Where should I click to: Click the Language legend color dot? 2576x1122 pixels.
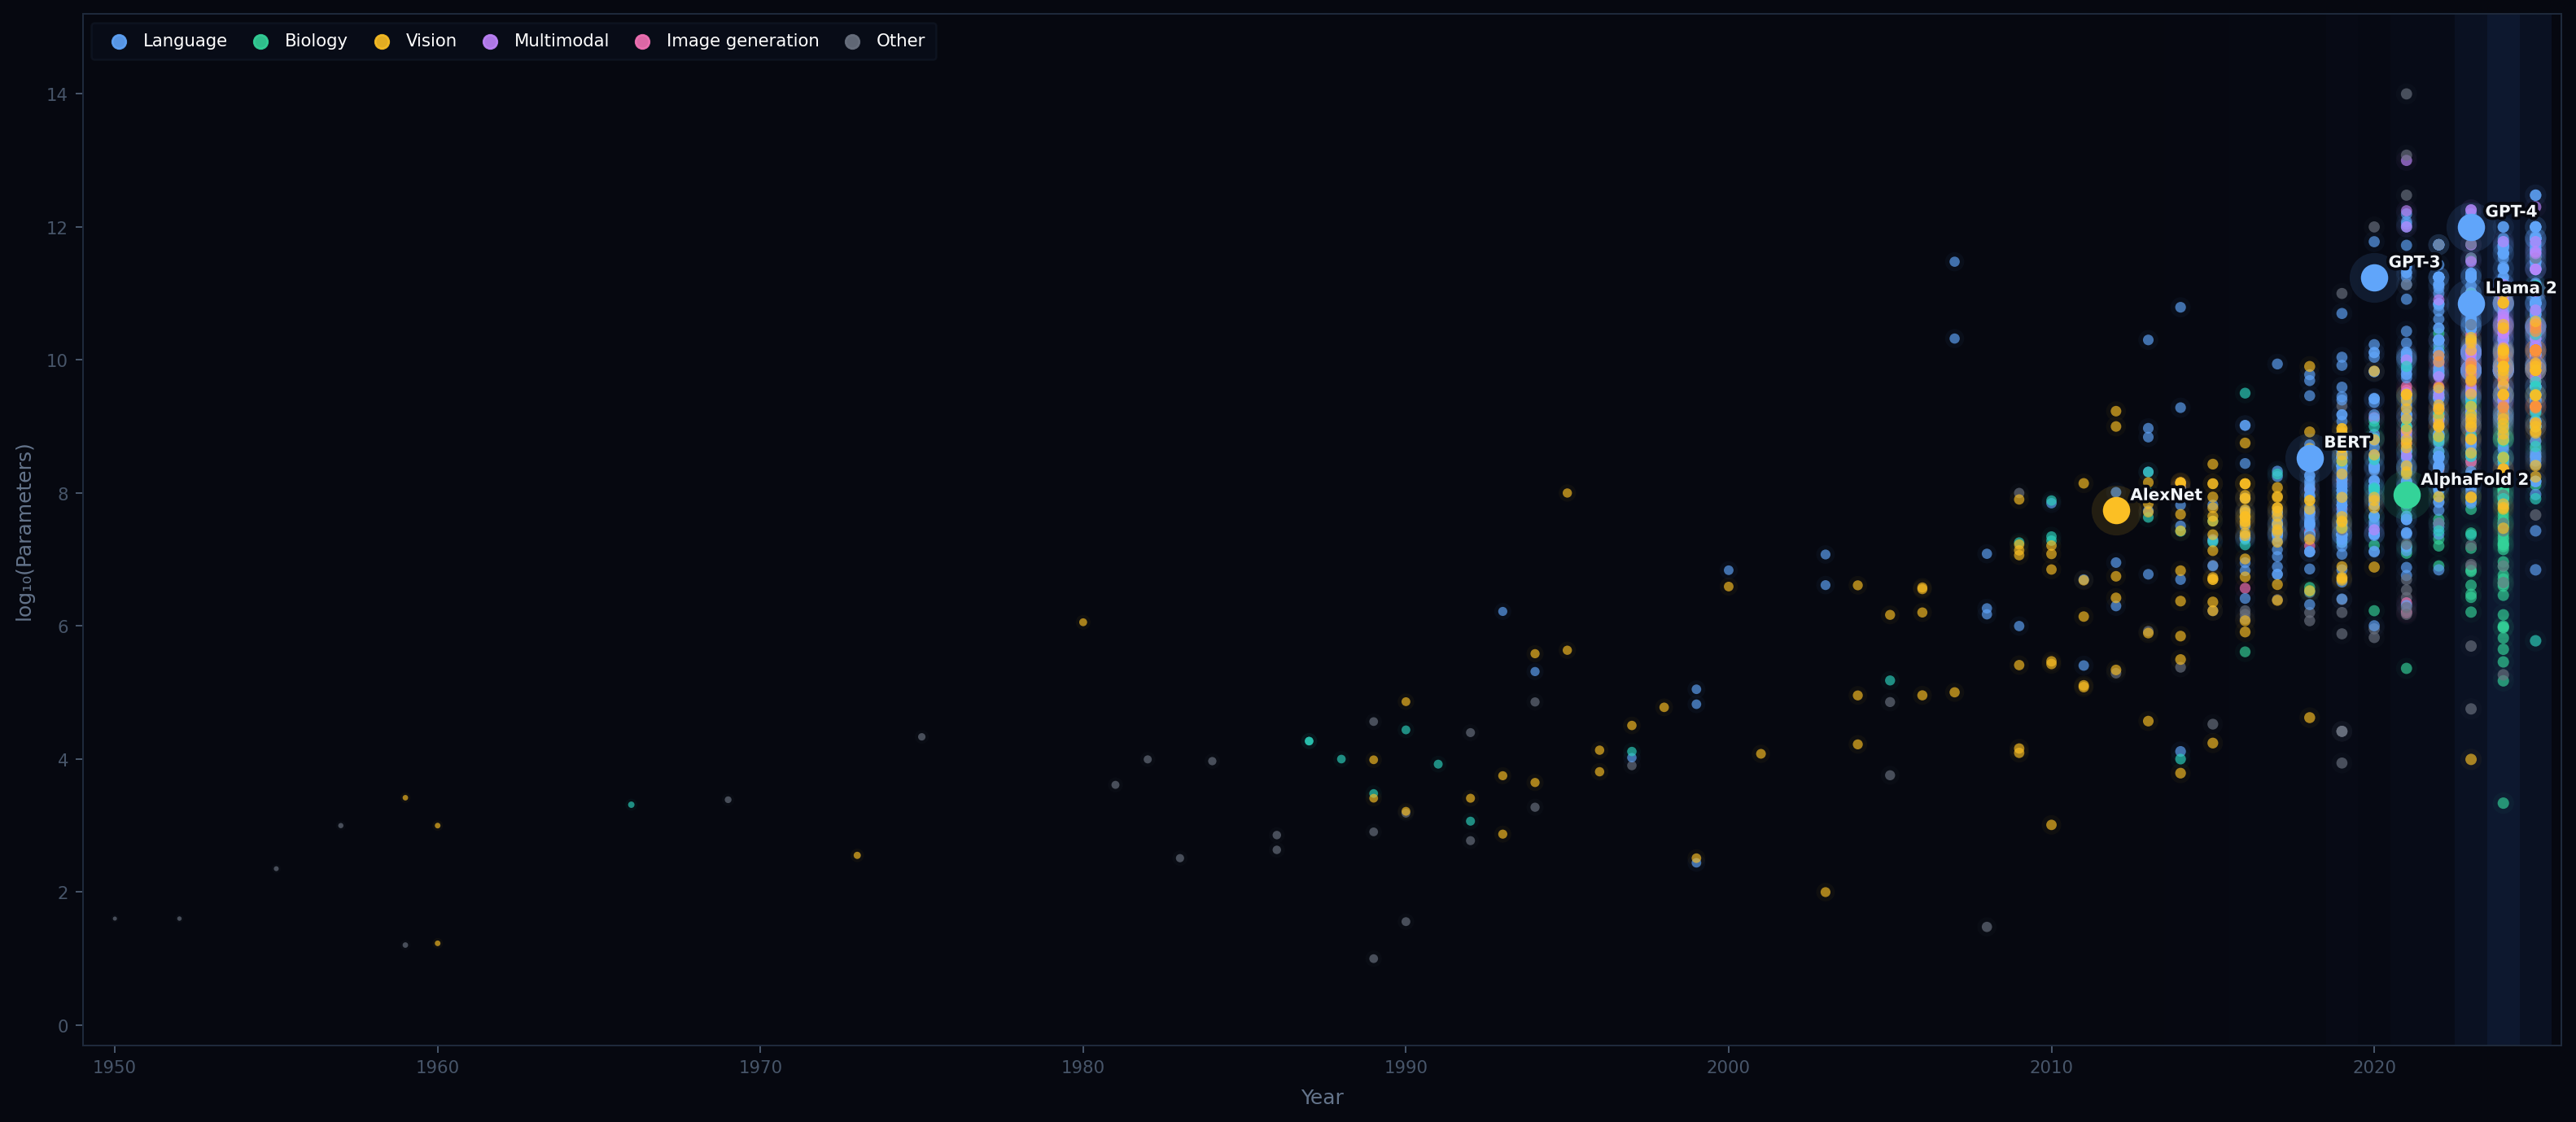119,41
